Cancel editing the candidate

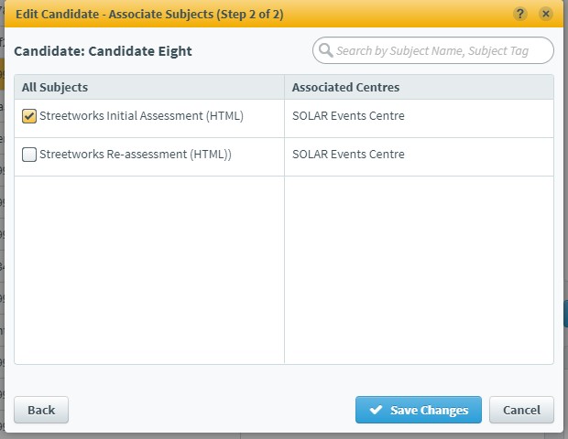tap(521, 410)
